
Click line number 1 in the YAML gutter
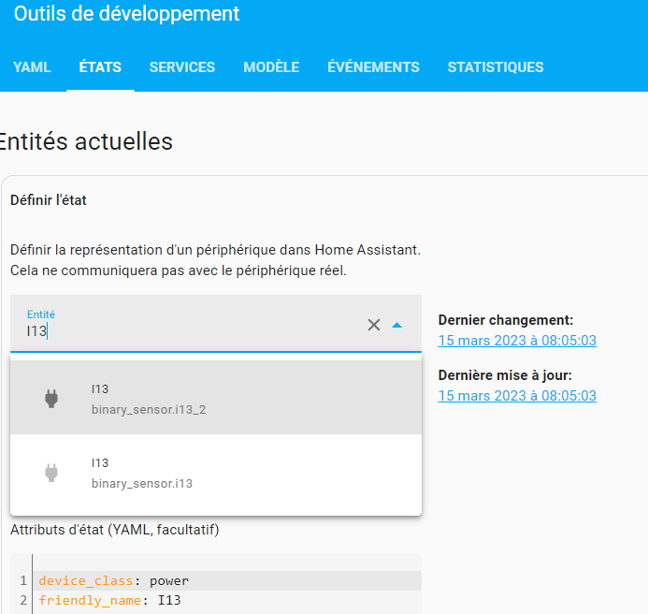point(22,581)
